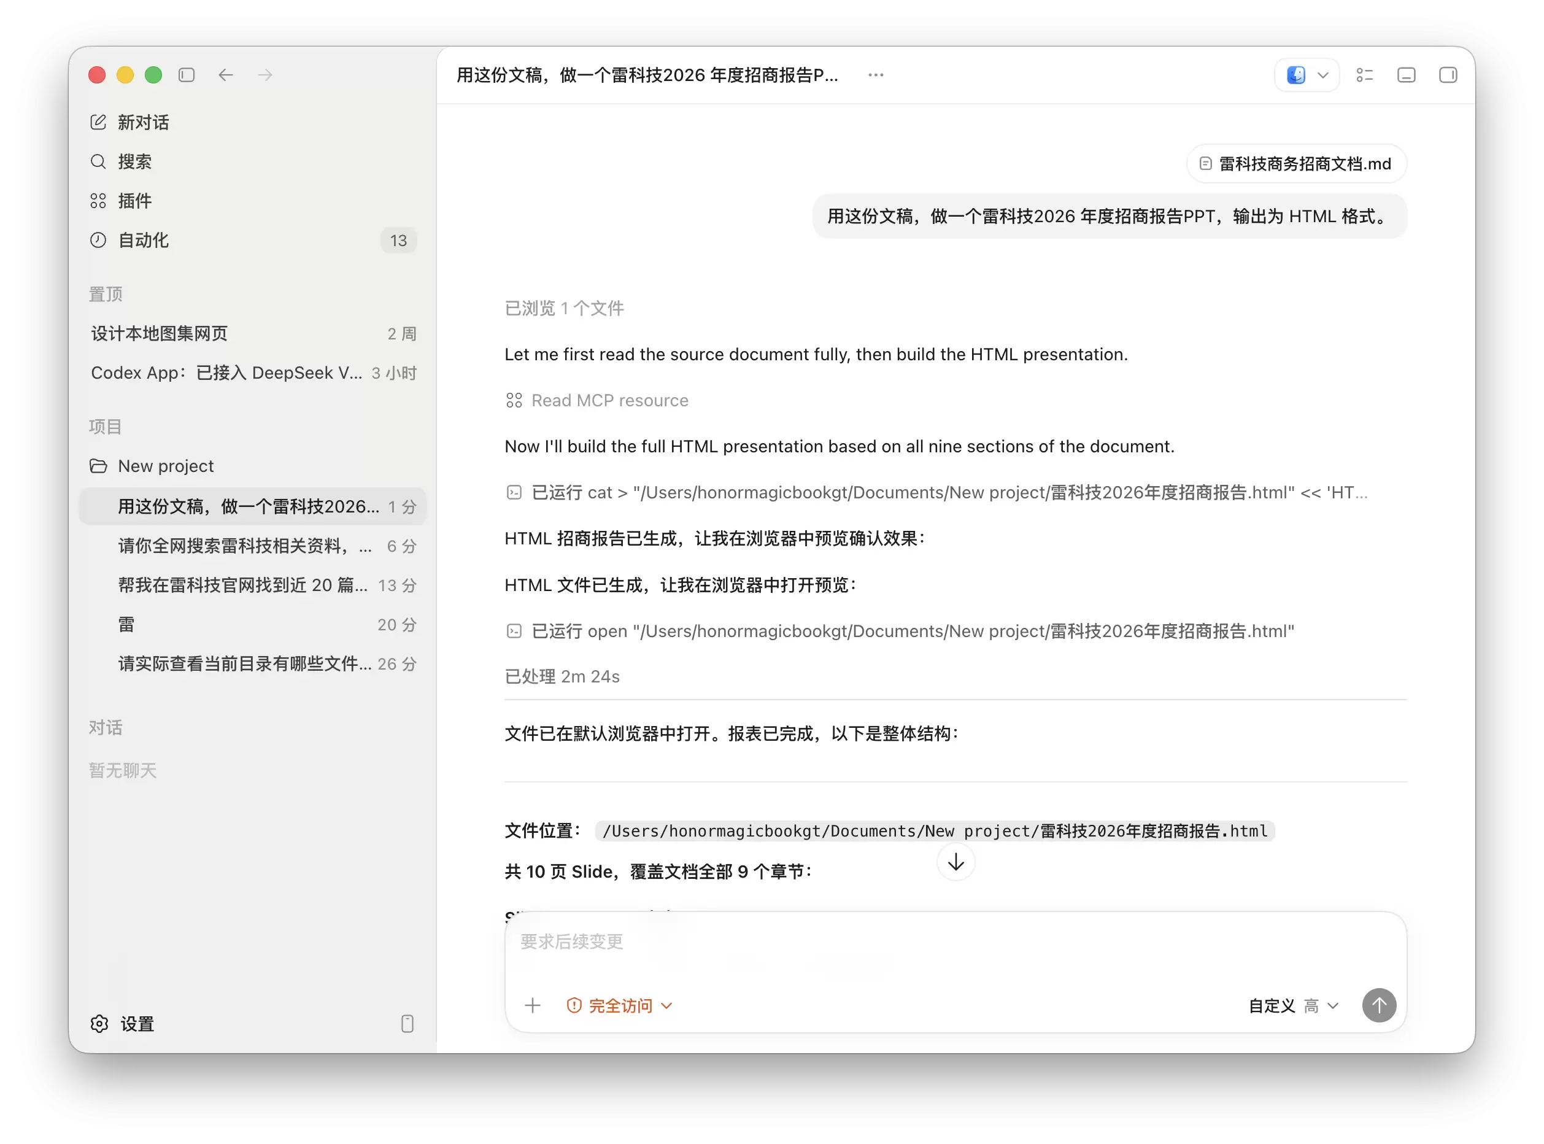Open chat 用这份文稿，做一个雷科技2026
This screenshot has height=1144, width=1544.
pyautogui.click(x=253, y=507)
